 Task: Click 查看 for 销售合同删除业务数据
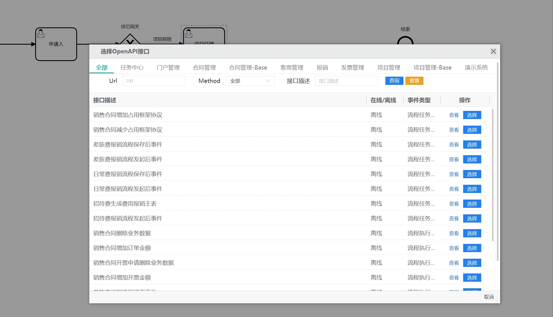[x=454, y=234]
